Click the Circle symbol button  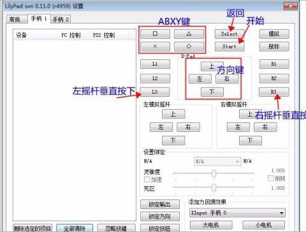point(189,47)
